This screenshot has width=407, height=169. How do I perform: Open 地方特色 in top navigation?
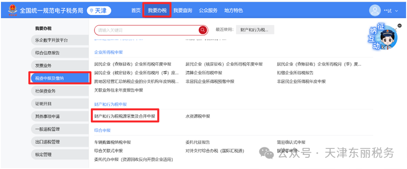pos(234,11)
